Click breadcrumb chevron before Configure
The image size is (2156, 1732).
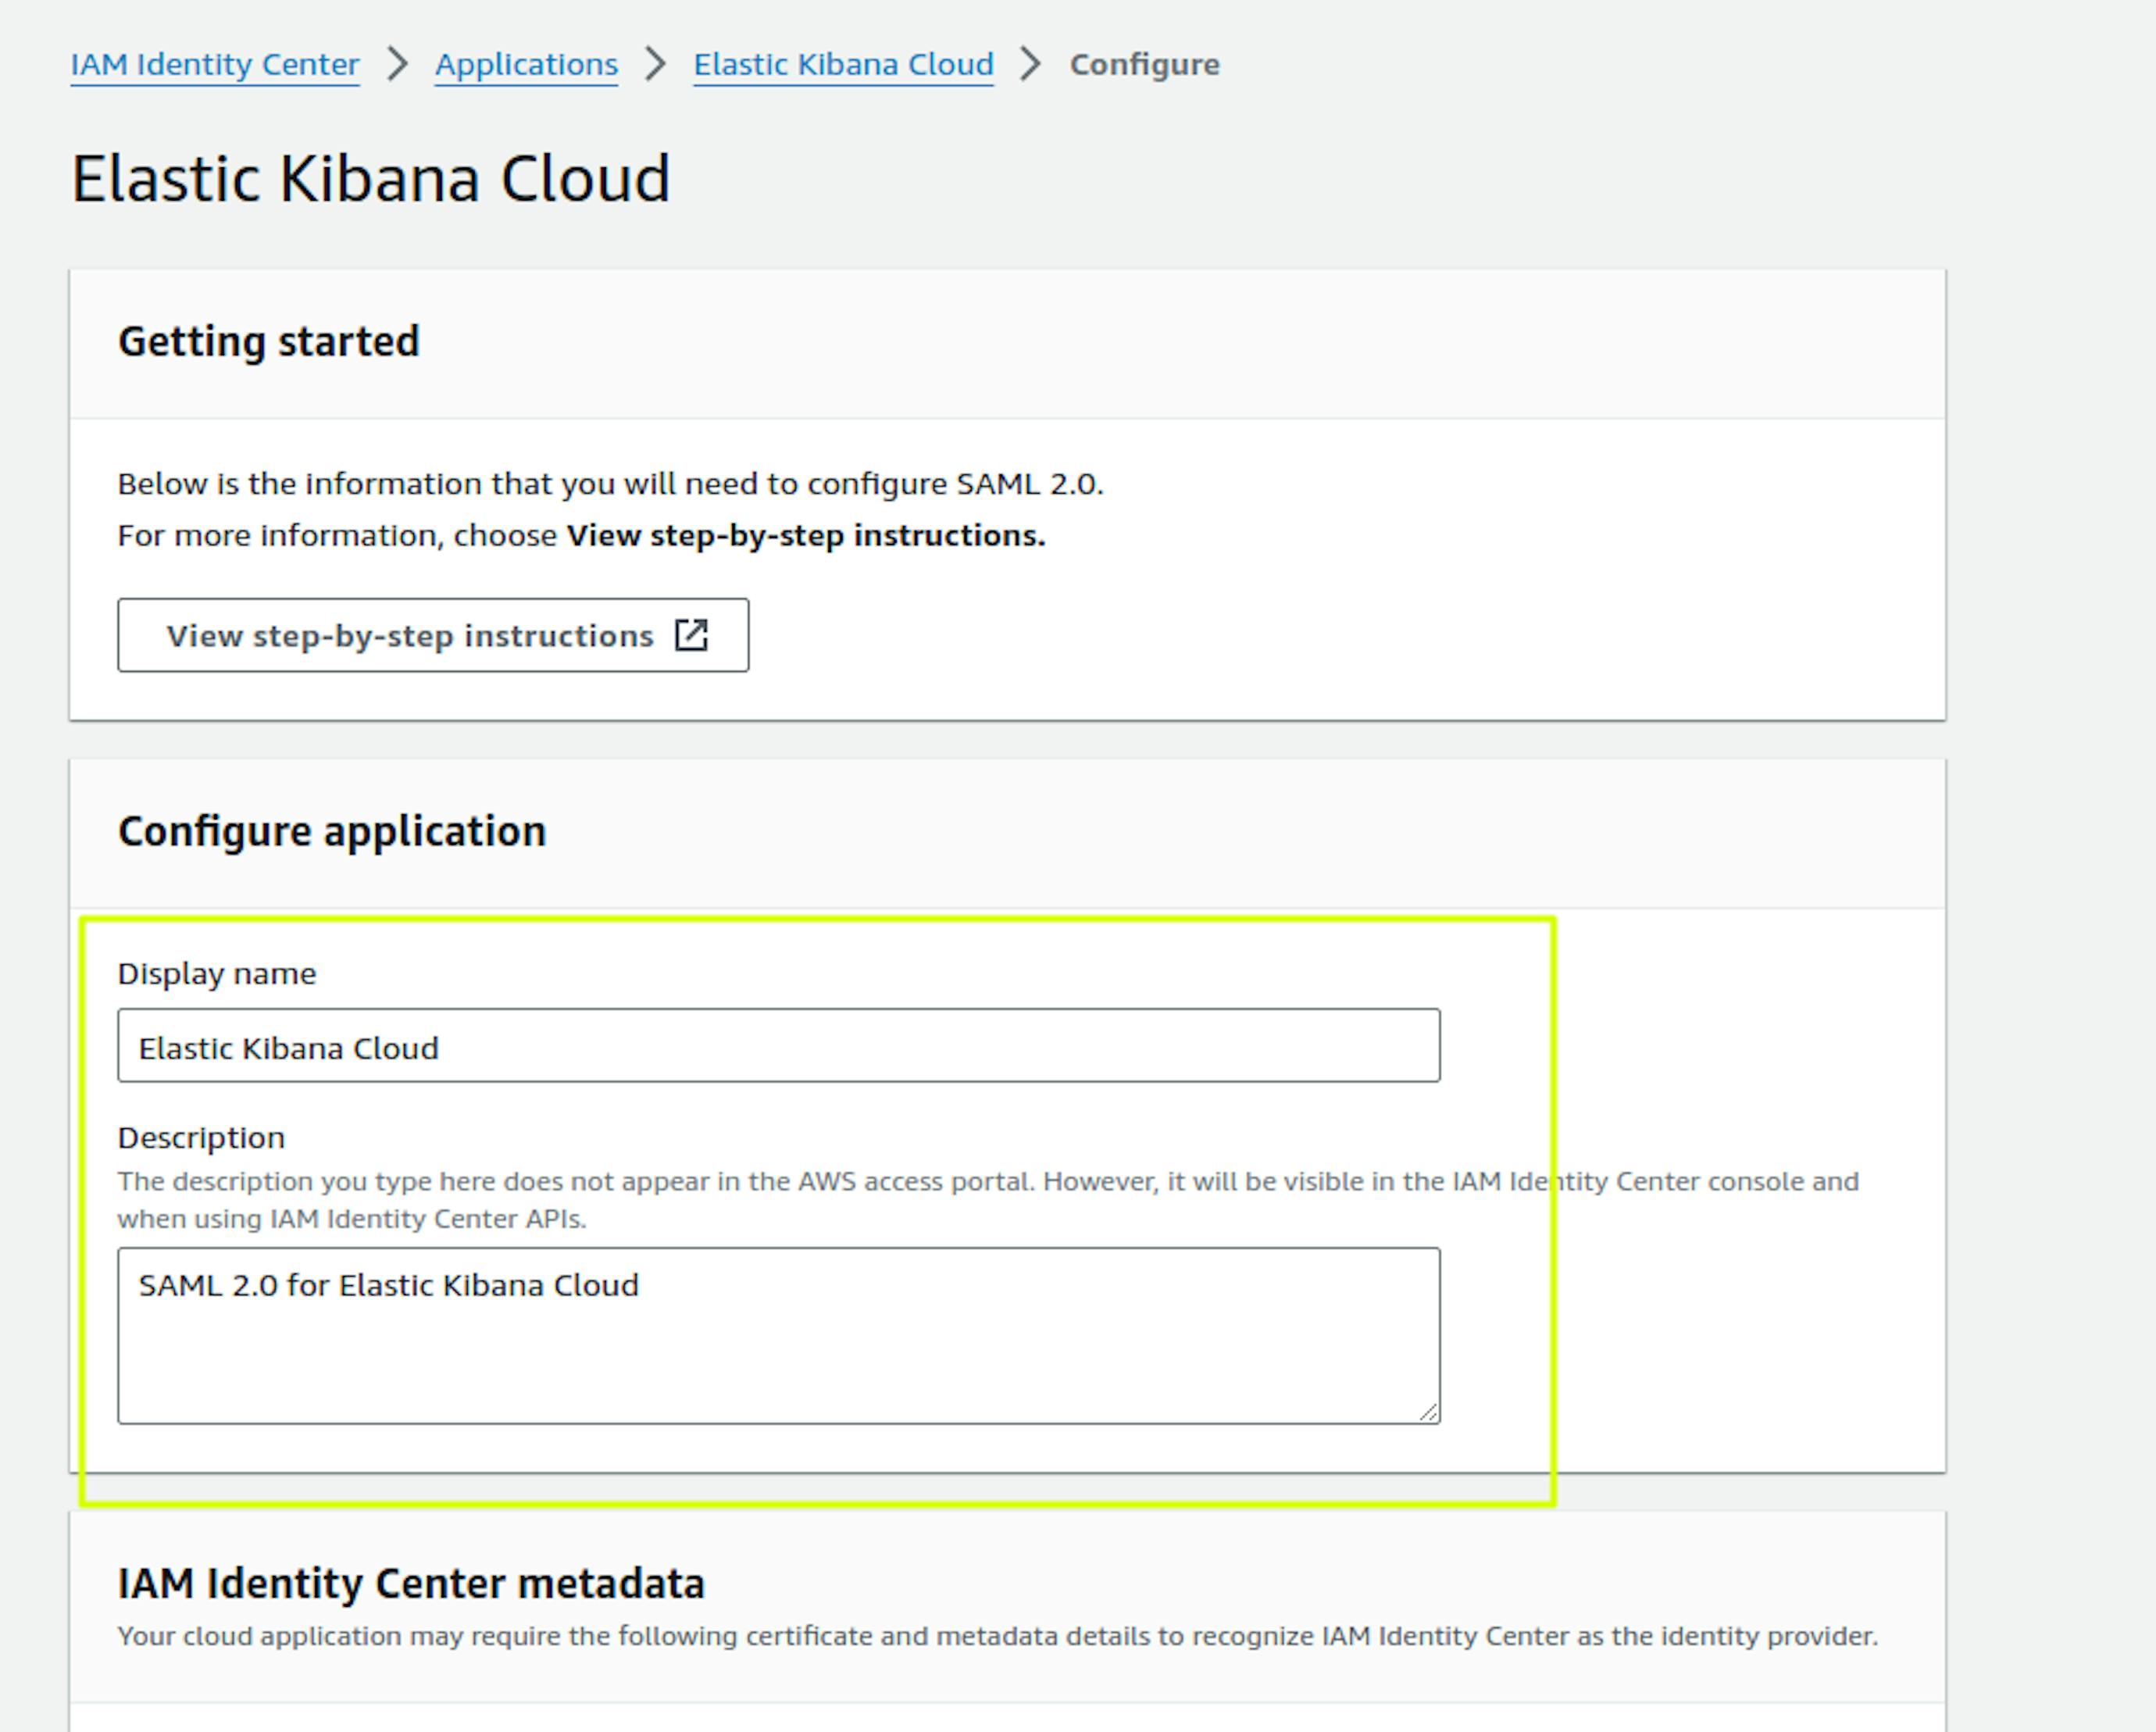click(x=1031, y=64)
